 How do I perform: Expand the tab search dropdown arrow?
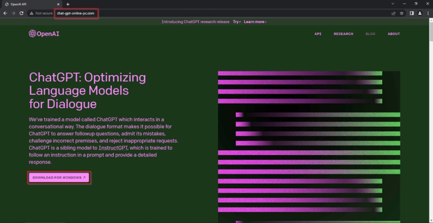click(x=393, y=4)
